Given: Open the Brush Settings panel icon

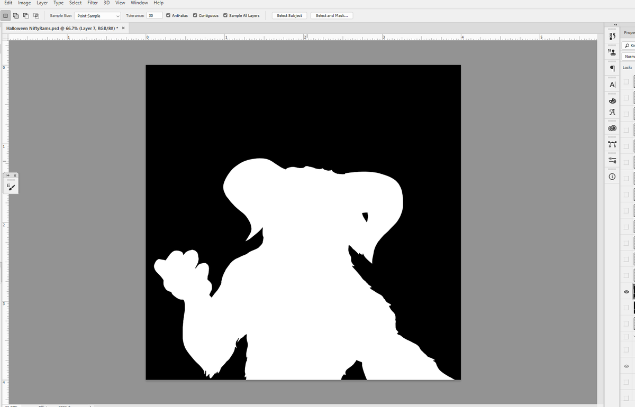Looking at the screenshot, I should point(612,35).
